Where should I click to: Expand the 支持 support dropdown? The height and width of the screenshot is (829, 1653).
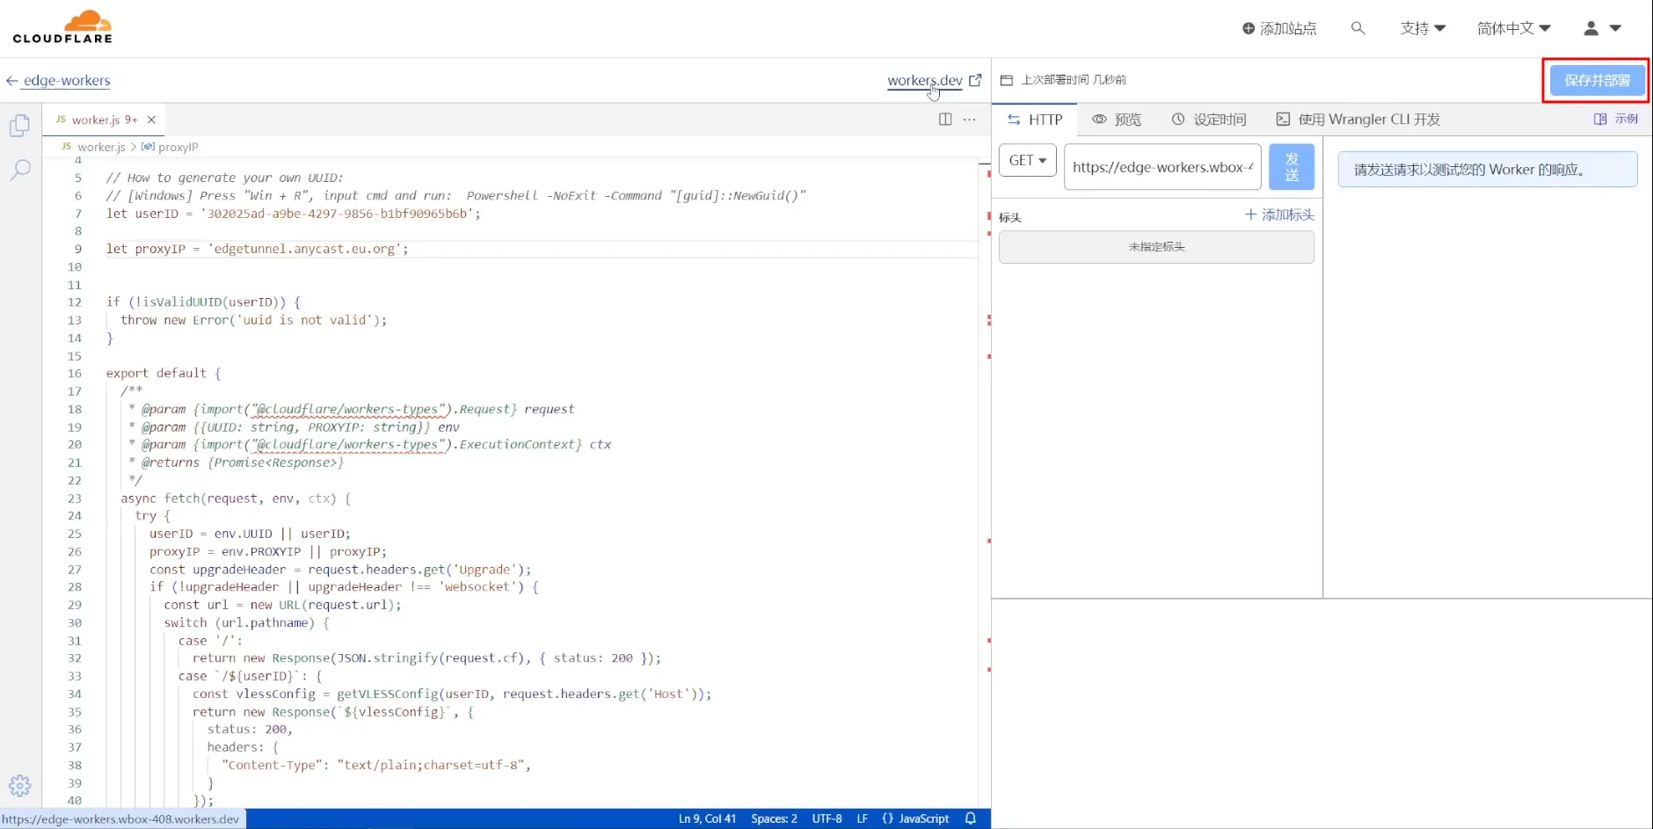(x=1423, y=28)
